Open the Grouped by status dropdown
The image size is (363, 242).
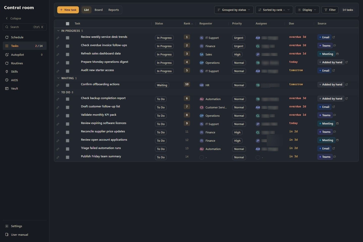(x=234, y=10)
